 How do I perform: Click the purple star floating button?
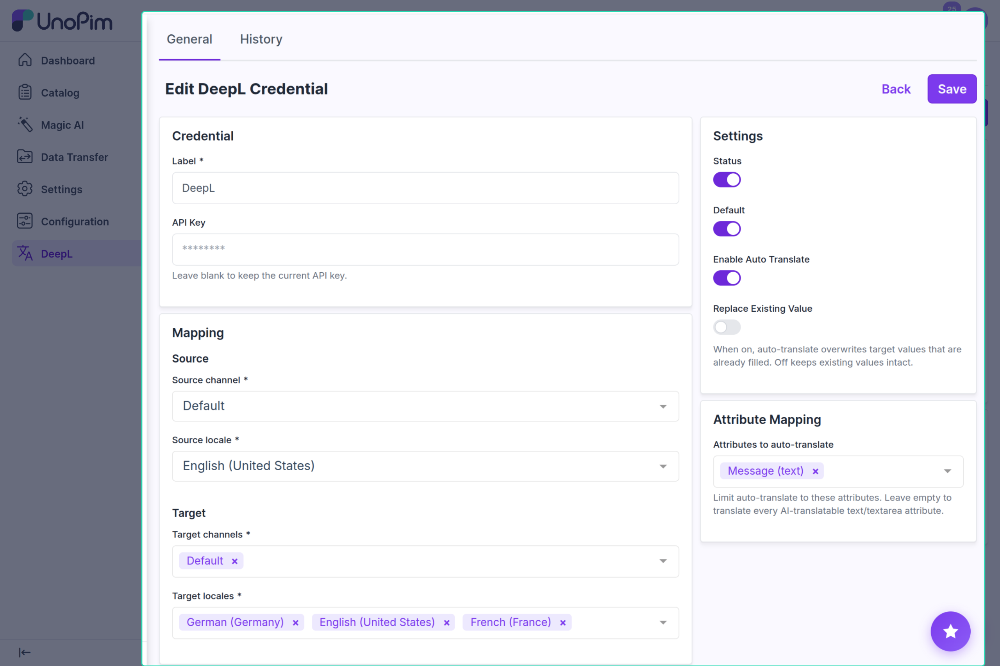[x=950, y=632]
